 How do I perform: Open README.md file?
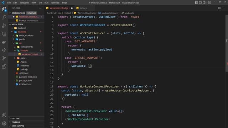26,84
